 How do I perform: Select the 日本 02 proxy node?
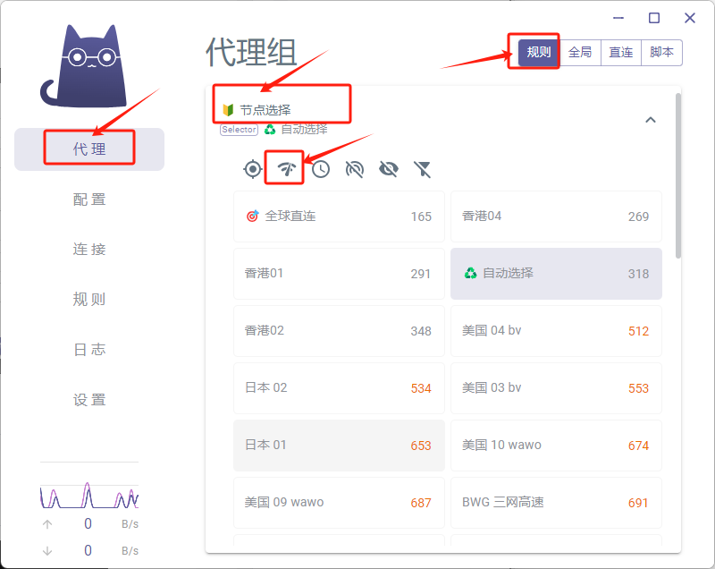pos(339,388)
